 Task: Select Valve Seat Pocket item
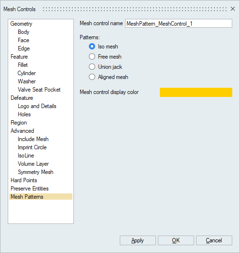point(39,90)
